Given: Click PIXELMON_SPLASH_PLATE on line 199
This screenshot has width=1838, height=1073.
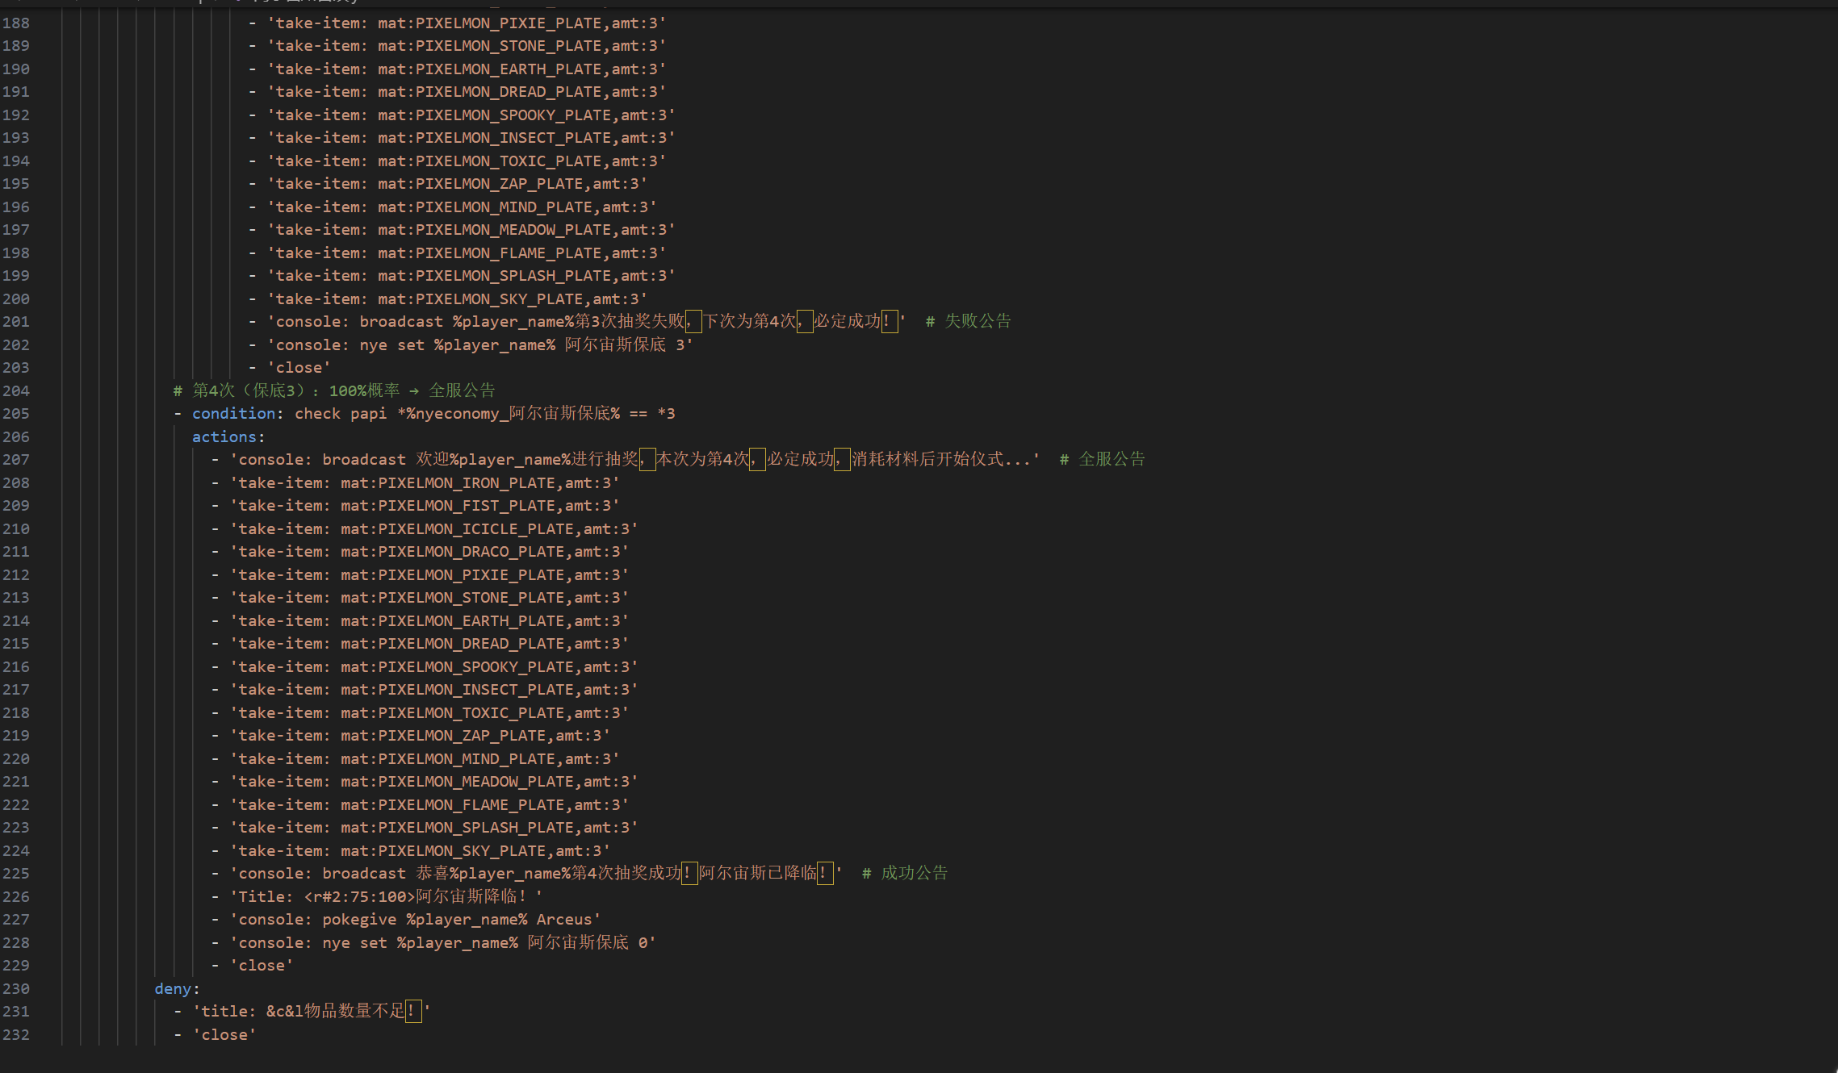Looking at the screenshot, I should (513, 276).
